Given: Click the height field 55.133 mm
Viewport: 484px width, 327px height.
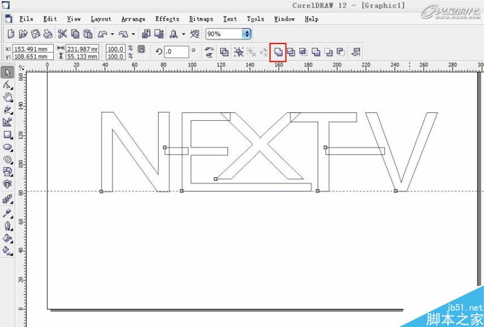Looking at the screenshot, I should (82, 56).
